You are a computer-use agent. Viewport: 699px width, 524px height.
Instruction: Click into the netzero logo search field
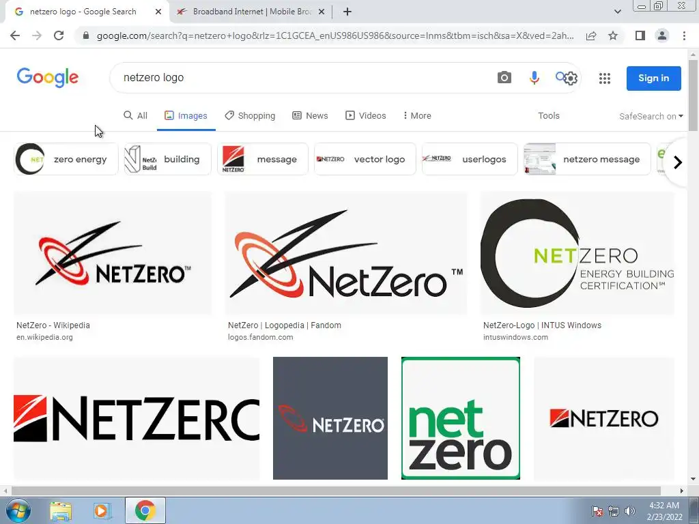click(303, 78)
